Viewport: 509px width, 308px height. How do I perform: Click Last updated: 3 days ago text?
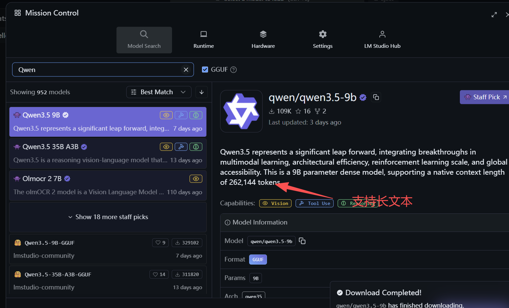[305, 123]
